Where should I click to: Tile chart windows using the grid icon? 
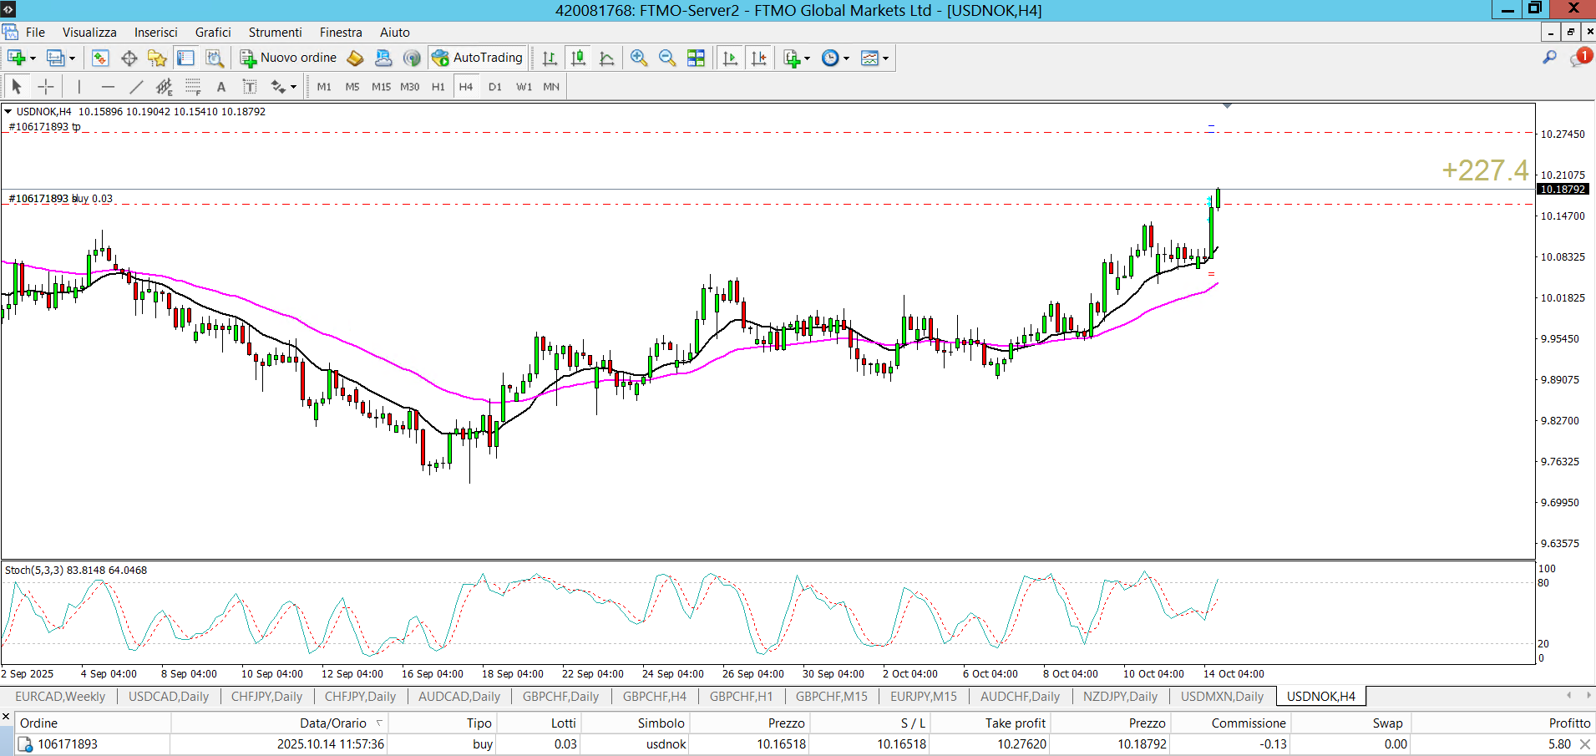click(696, 58)
